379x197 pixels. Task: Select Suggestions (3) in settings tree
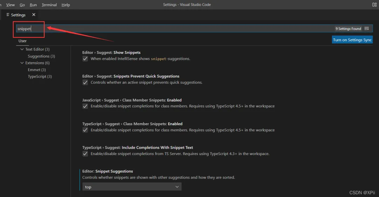[41, 56]
